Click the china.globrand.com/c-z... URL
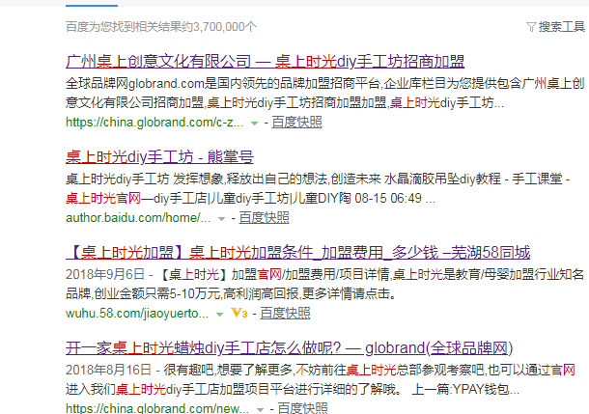589x414 pixels. pyautogui.click(x=154, y=123)
